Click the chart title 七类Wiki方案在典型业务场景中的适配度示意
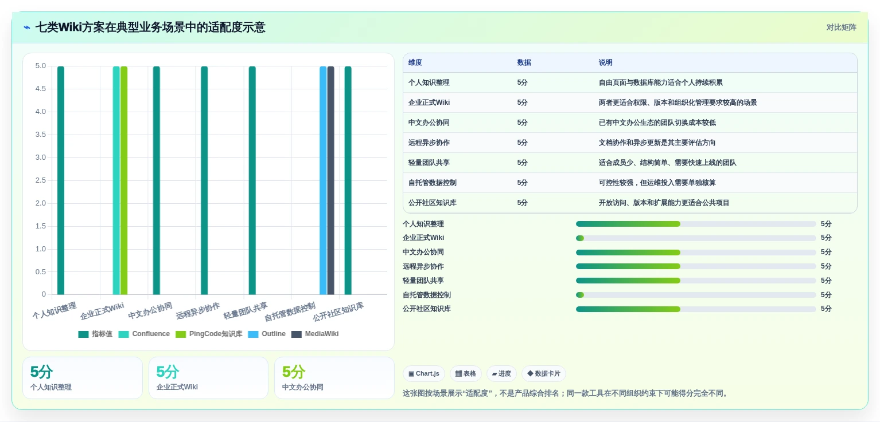 coord(150,27)
